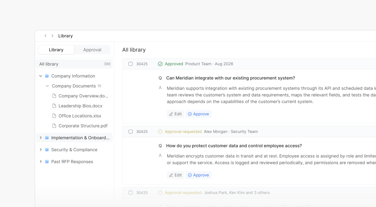Select the checkbox for the Alex Morgan entry
Screen dimensions: 376x207
pyautogui.click(x=131, y=131)
